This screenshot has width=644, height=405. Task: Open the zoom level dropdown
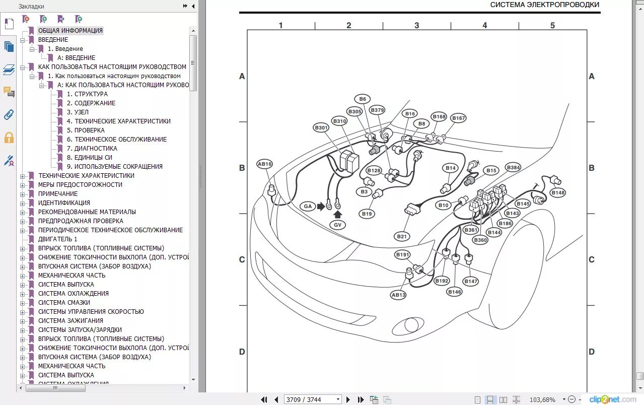tap(564, 399)
